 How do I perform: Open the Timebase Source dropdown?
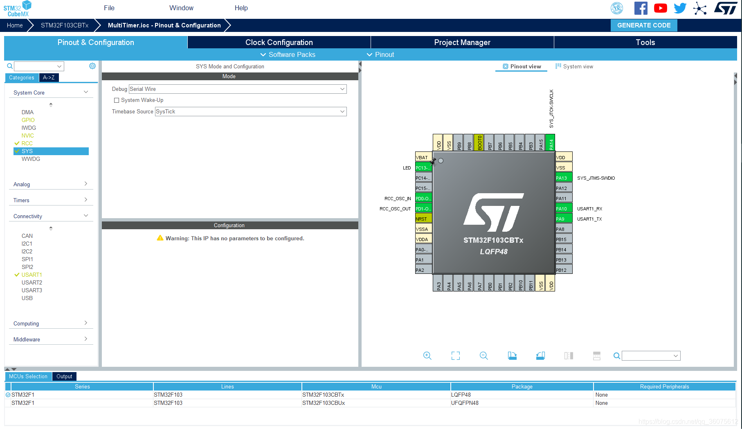[343, 111]
